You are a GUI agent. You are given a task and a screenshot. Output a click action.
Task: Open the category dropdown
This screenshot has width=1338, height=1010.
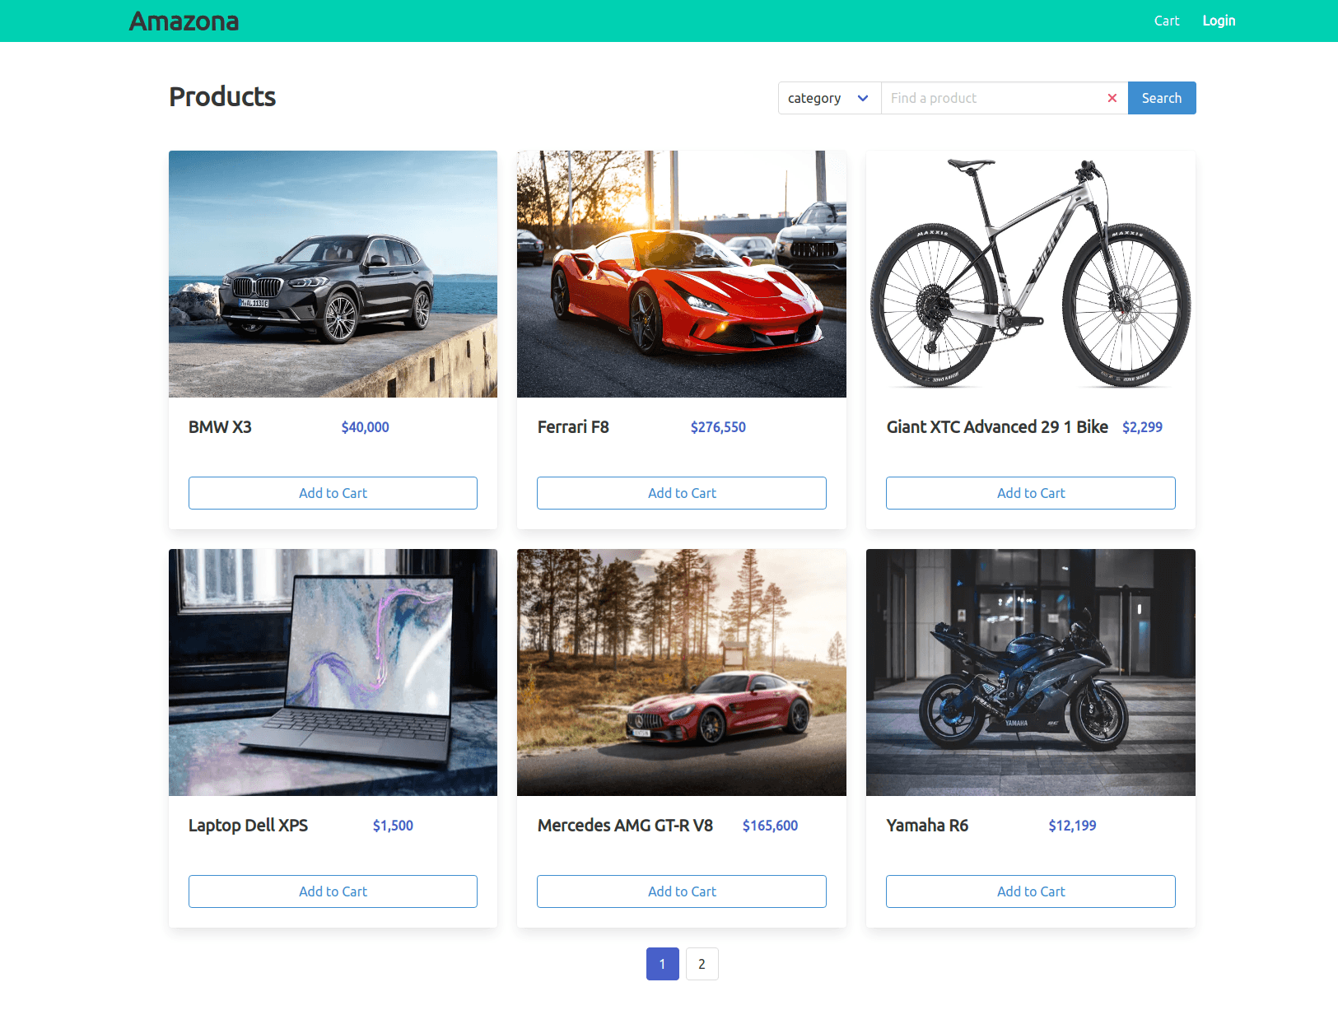[829, 98]
